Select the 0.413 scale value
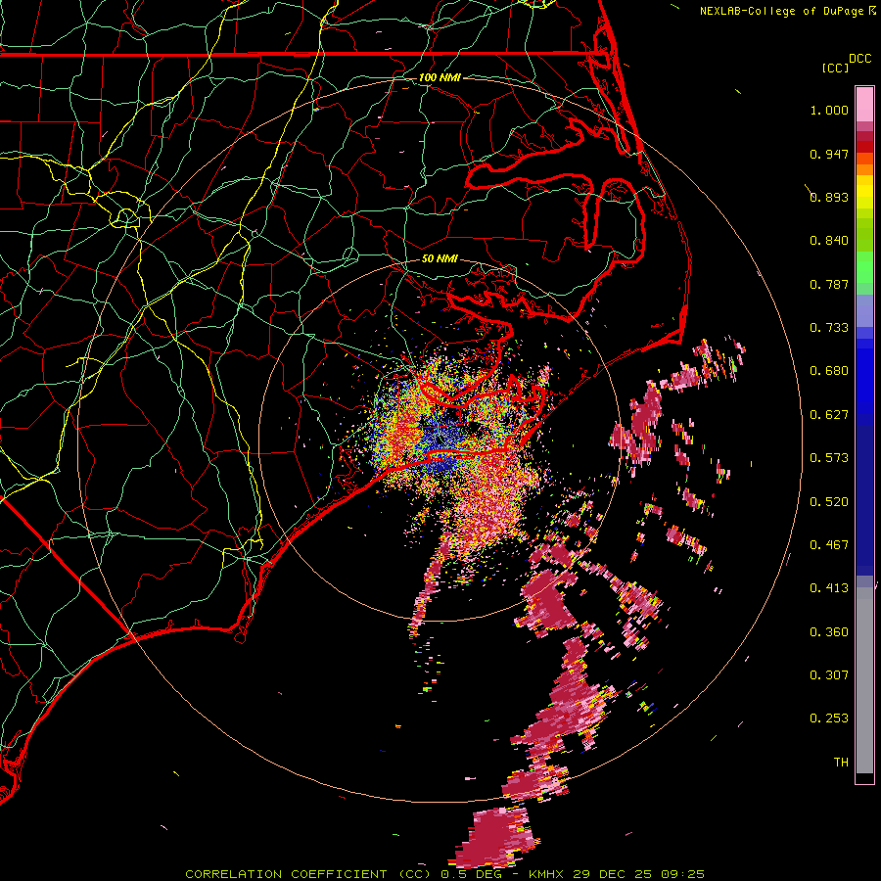 pos(829,588)
